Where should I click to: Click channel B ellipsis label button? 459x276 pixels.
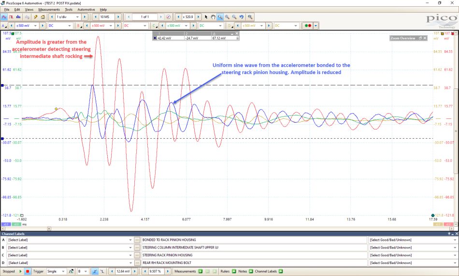tap(137, 247)
